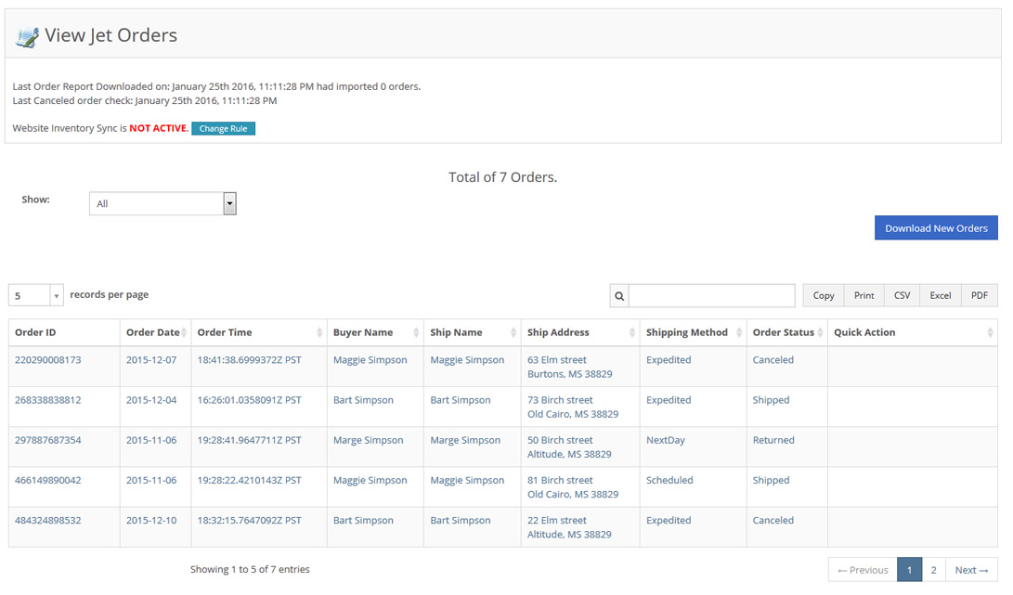Click order date 2015-12-10
The image size is (1013, 595).
(151, 520)
